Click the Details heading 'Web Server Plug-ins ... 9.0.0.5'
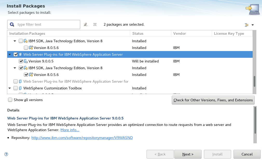The image size is (262, 163). 65,118
